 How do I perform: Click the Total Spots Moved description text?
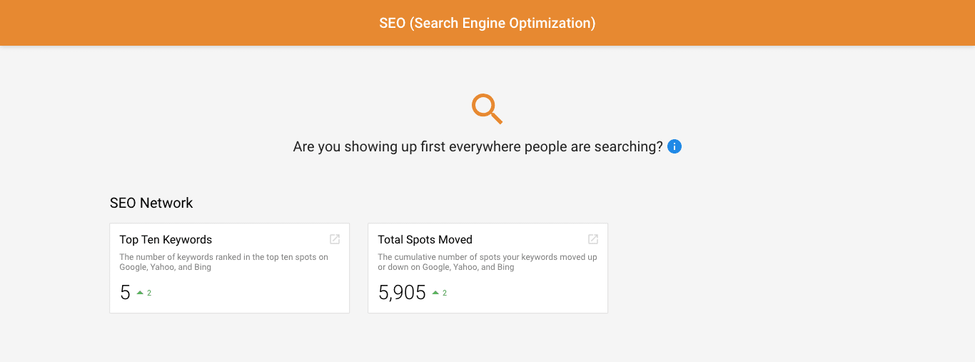click(487, 262)
